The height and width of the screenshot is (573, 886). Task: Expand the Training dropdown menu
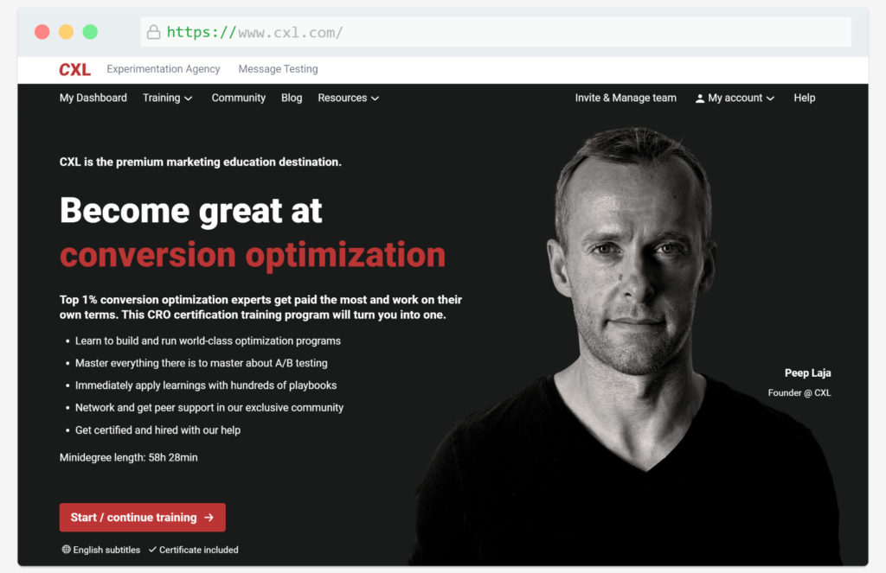pos(167,99)
